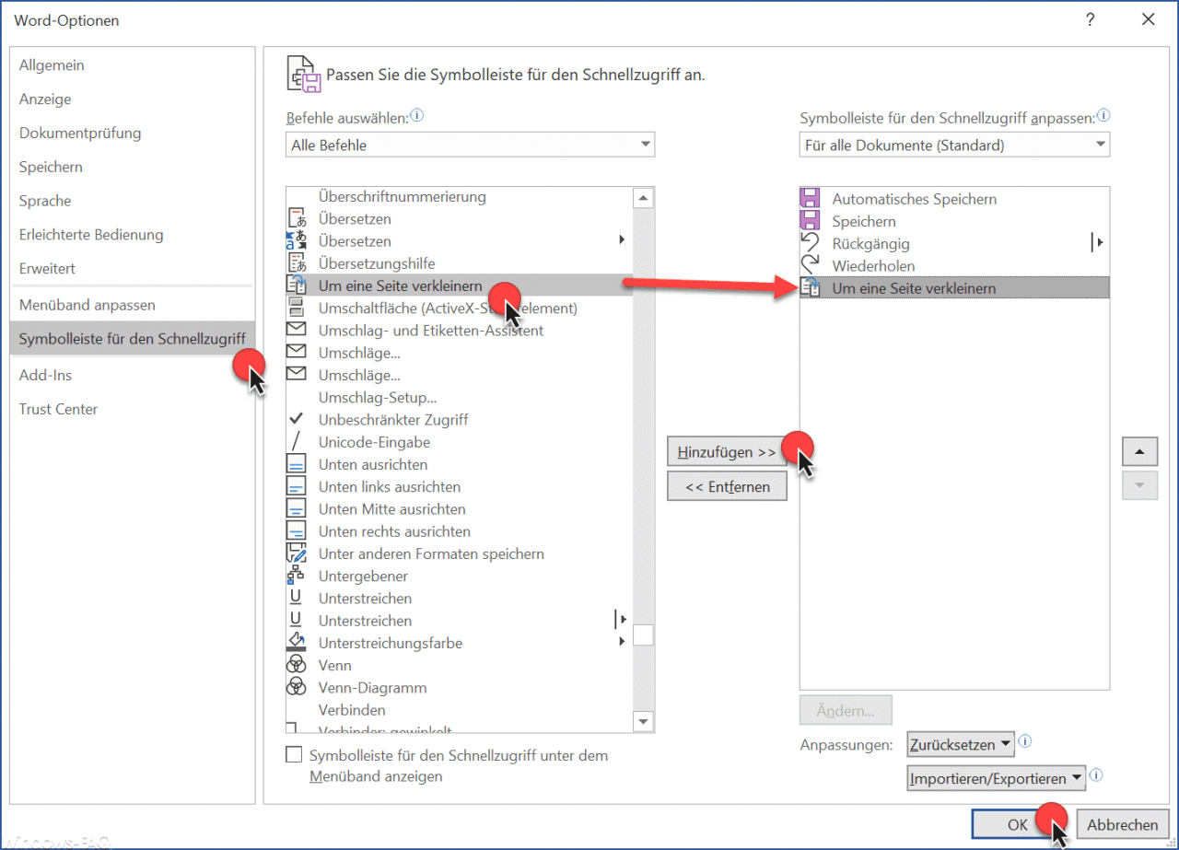1179x850 pixels.
Task: Click the Venn-Diagramm icon
Action: pyautogui.click(x=297, y=687)
